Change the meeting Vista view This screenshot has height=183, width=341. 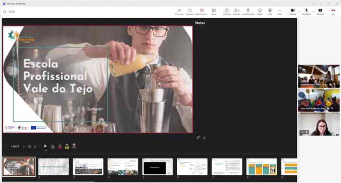pos(270,12)
